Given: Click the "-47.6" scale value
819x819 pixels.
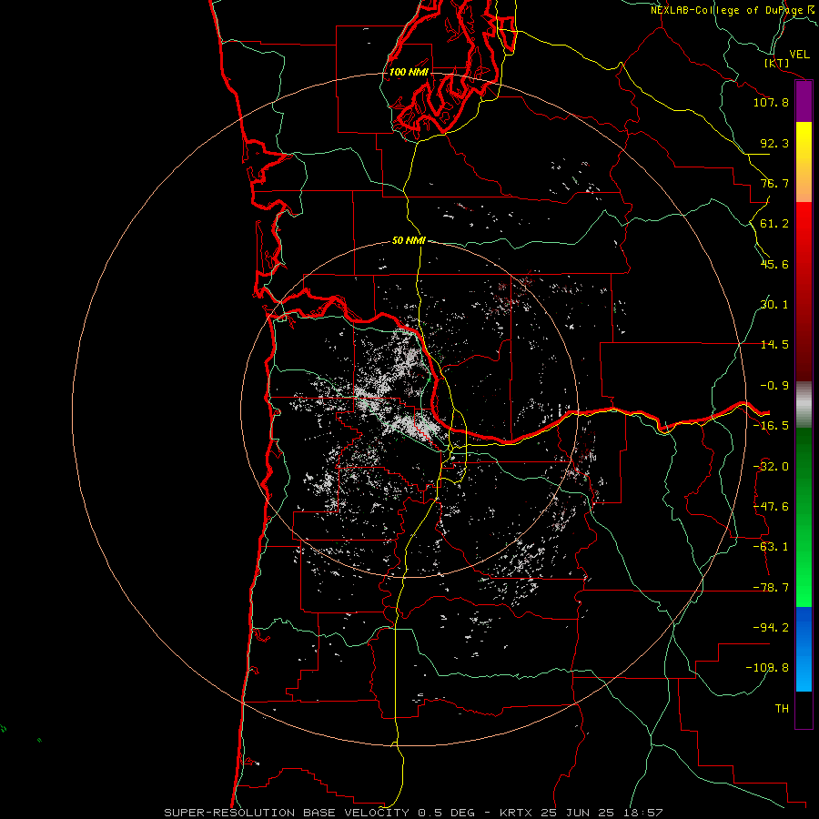Looking at the screenshot, I should tap(771, 507).
